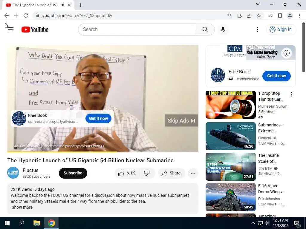View site information lock icon
Viewport: 306px width, 229px height.
coord(38,16)
